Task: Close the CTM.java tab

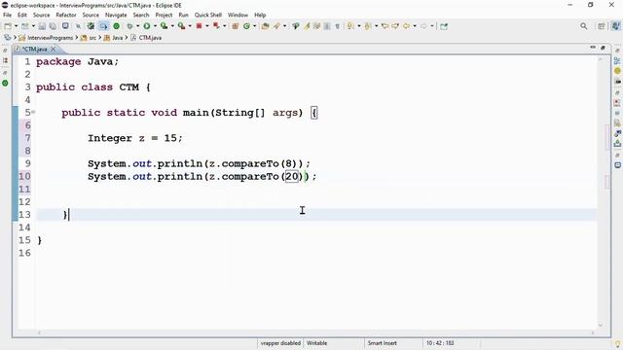Action: coord(53,50)
